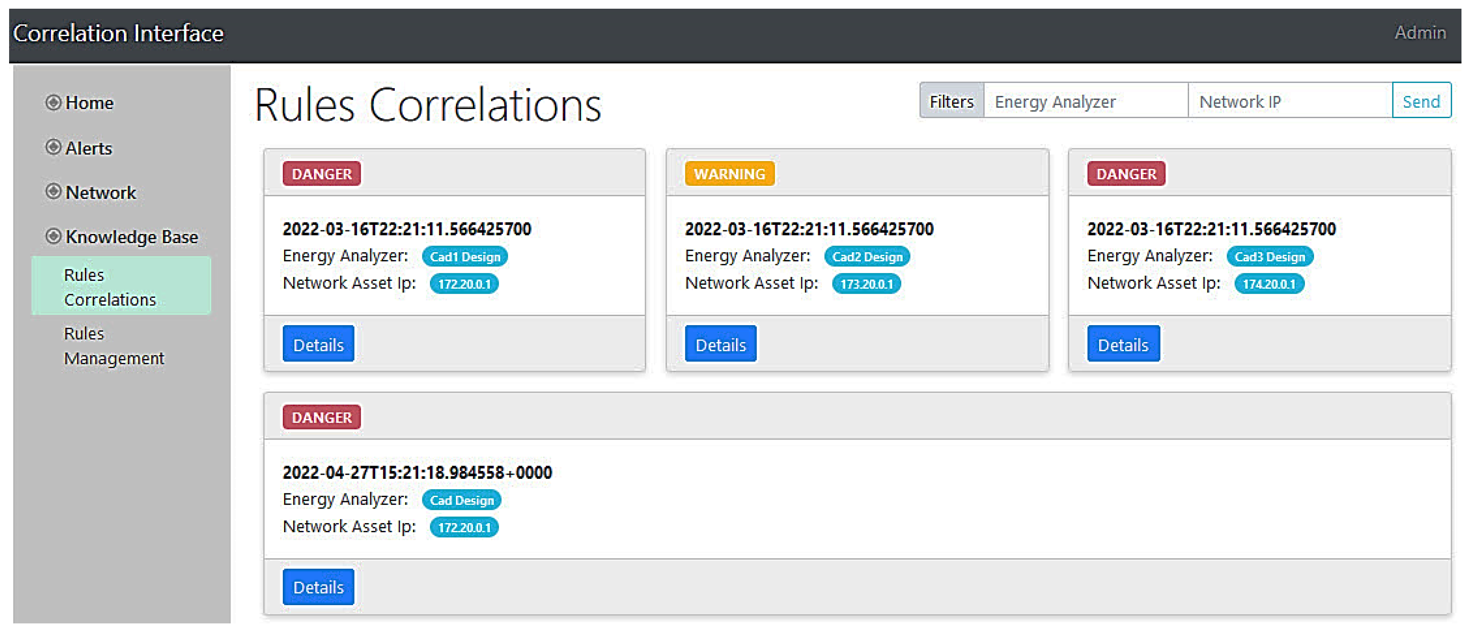Open Rules Correlations submenu item

click(110, 287)
